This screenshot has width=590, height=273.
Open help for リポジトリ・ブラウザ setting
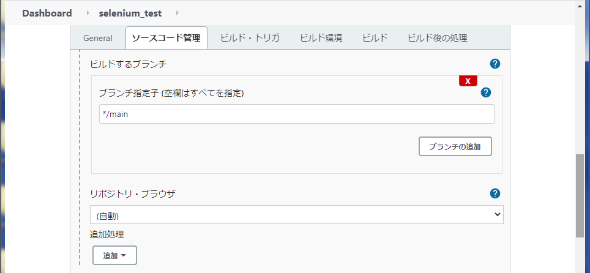pos(495,194)
